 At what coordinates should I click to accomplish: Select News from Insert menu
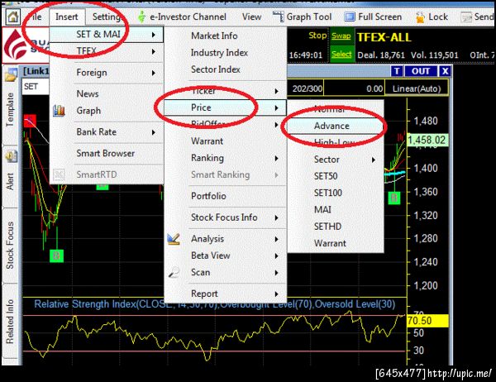pos(107,93)
